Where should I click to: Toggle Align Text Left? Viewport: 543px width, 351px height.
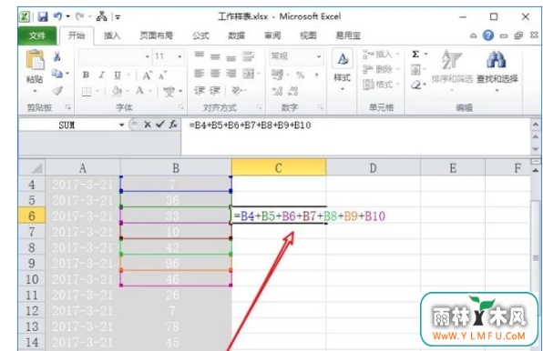199,74
